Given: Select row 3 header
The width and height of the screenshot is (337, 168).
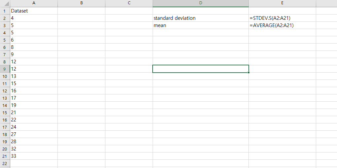Looking at the screenshot, I should pyautogui.click(x=5, y=25).
